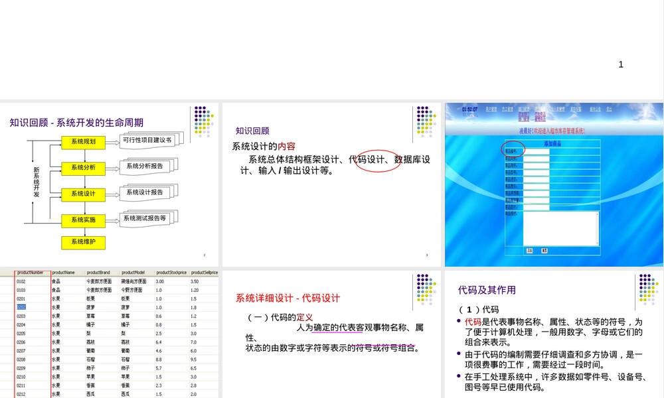
Task: Click the 知识回顾 heading on the second slide
Action: tap(252, 131)
